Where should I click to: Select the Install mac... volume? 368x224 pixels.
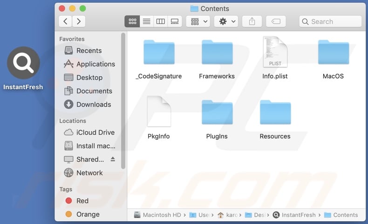[x=89, y=146]
